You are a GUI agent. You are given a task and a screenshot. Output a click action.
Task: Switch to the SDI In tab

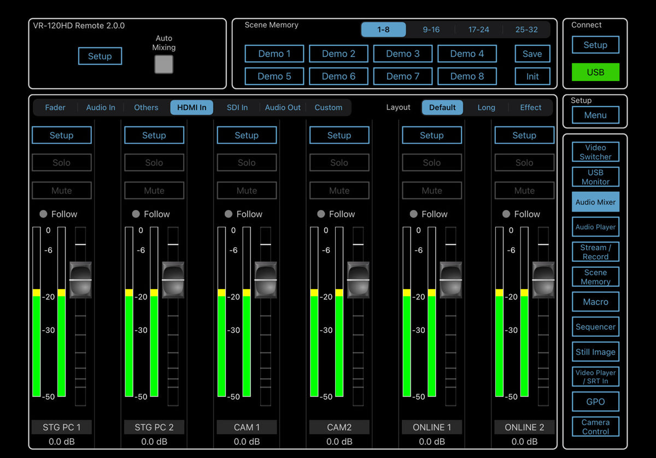[x=237, y=108]
